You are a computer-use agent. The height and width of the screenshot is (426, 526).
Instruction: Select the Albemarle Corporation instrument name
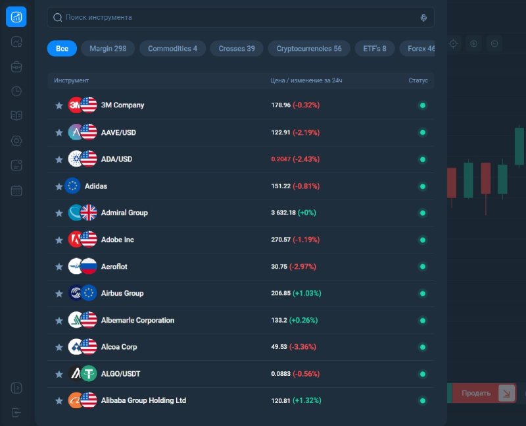tap(137, 320)
